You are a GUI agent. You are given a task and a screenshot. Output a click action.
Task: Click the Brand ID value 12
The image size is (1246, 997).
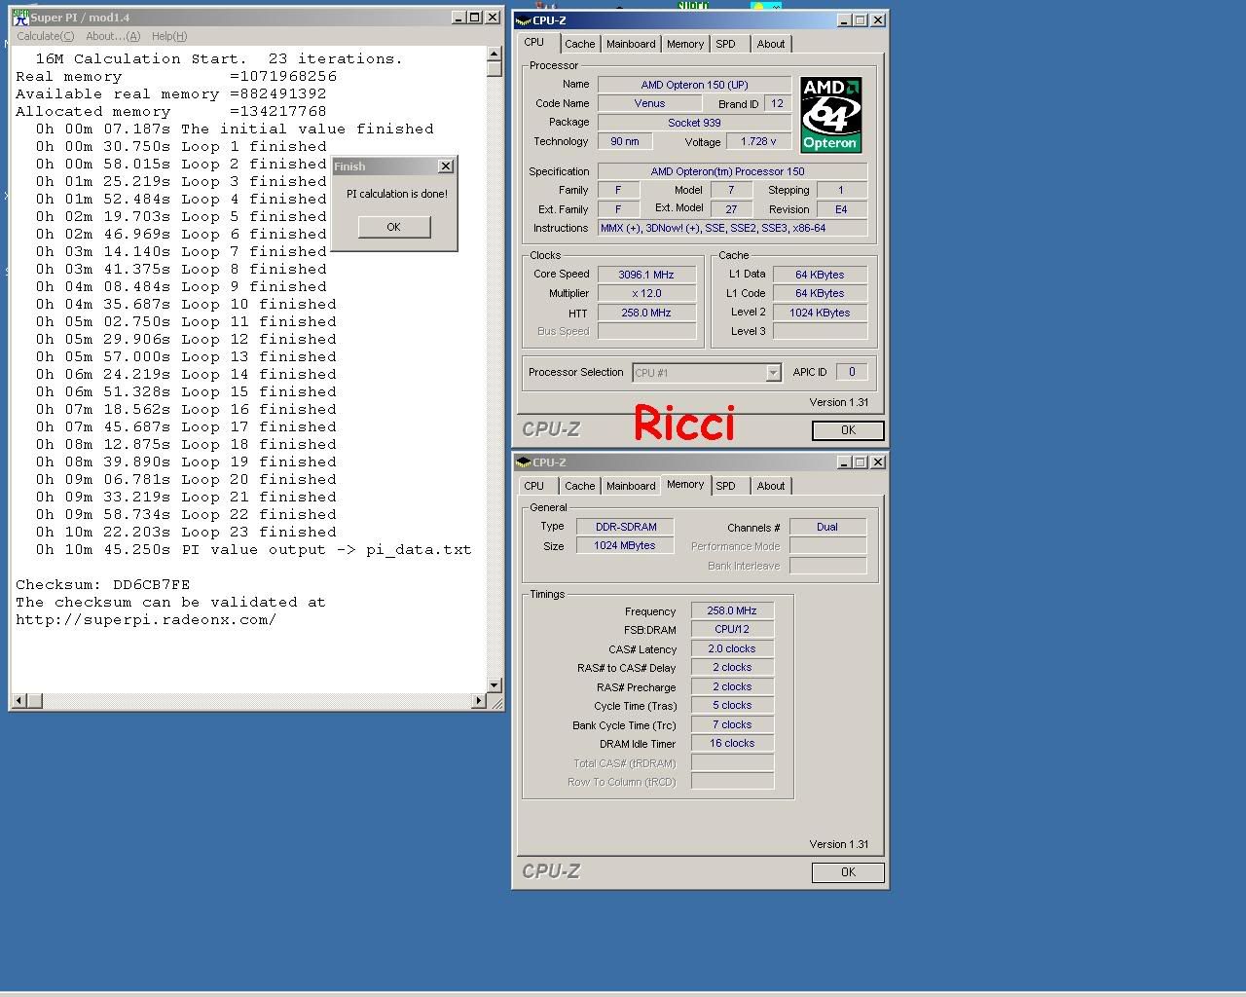[x=777, y=103]
